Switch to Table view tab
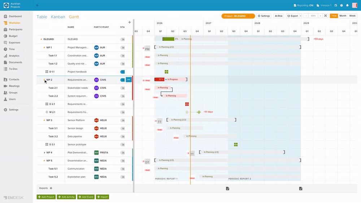Image resolution: width=361 pixels, height=203 pixels. coord(42,17)
